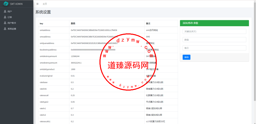Click the value 0.25

(x=73, y=95)
